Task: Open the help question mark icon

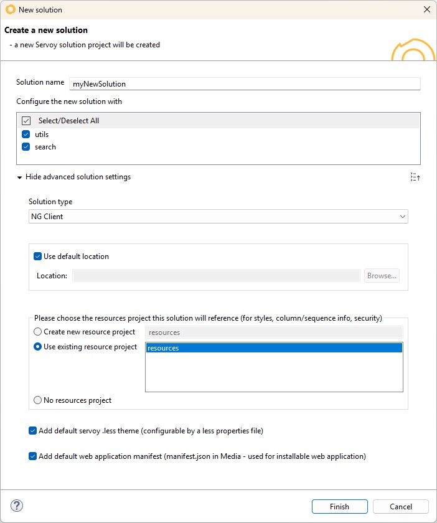Action: click(17, 506)
